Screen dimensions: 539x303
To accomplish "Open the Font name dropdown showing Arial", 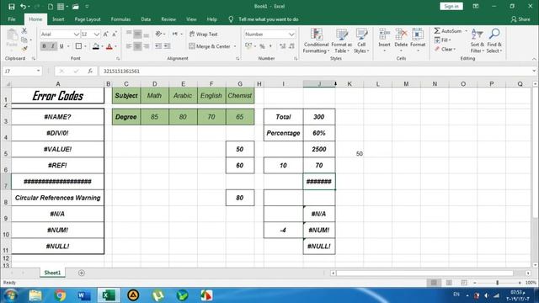I will point(77,35).
